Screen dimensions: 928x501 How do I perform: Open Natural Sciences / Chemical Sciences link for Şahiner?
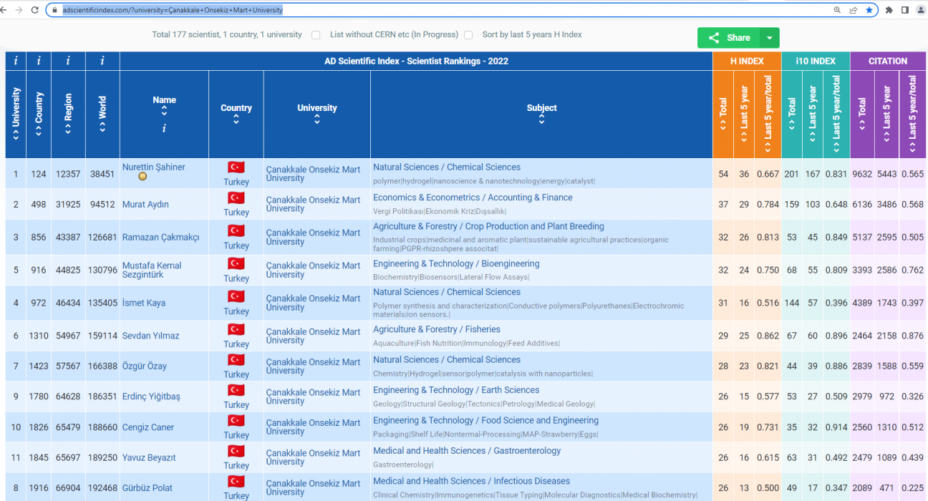(x=447, y=167)
